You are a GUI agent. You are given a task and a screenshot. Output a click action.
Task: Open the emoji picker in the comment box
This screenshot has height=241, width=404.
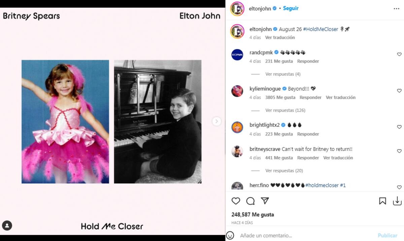pyautogui.click(x=230, y=236)
